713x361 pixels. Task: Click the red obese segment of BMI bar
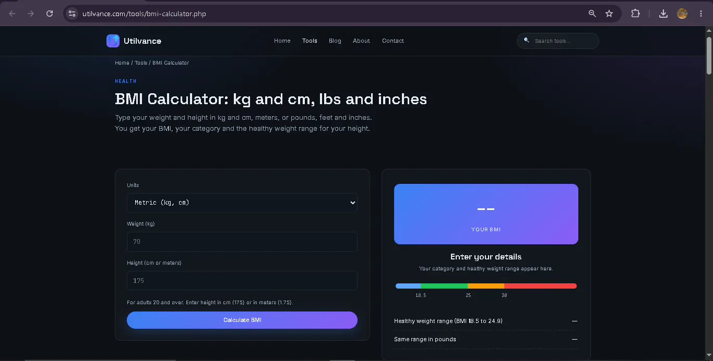click(540, 286)
